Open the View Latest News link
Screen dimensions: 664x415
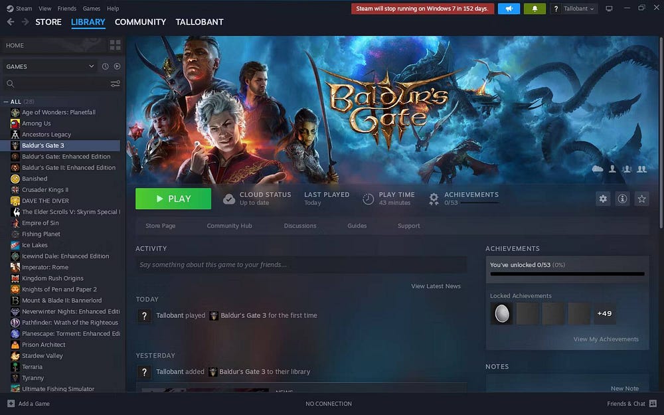(436, 286)
